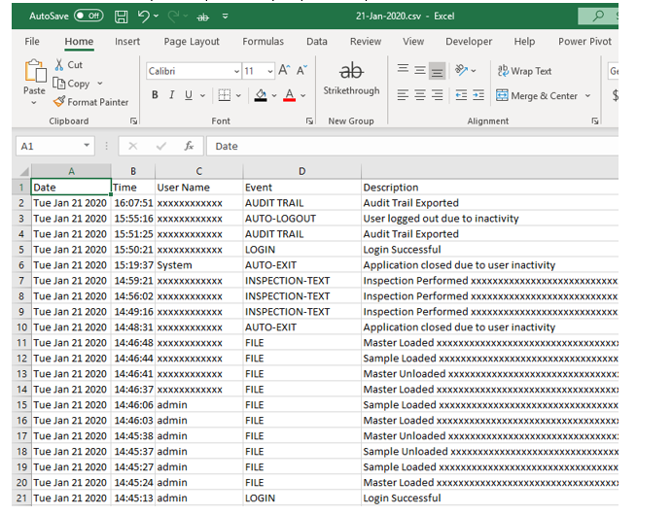Toggle Bold formatting
672x515 pixels.
click(155, 95)
